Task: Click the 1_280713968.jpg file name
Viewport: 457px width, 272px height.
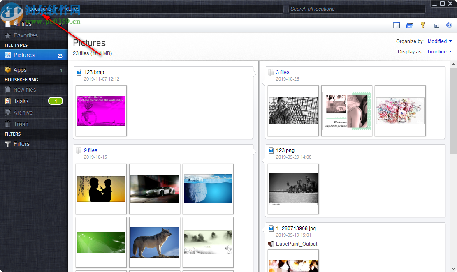Action: point(296,228)
